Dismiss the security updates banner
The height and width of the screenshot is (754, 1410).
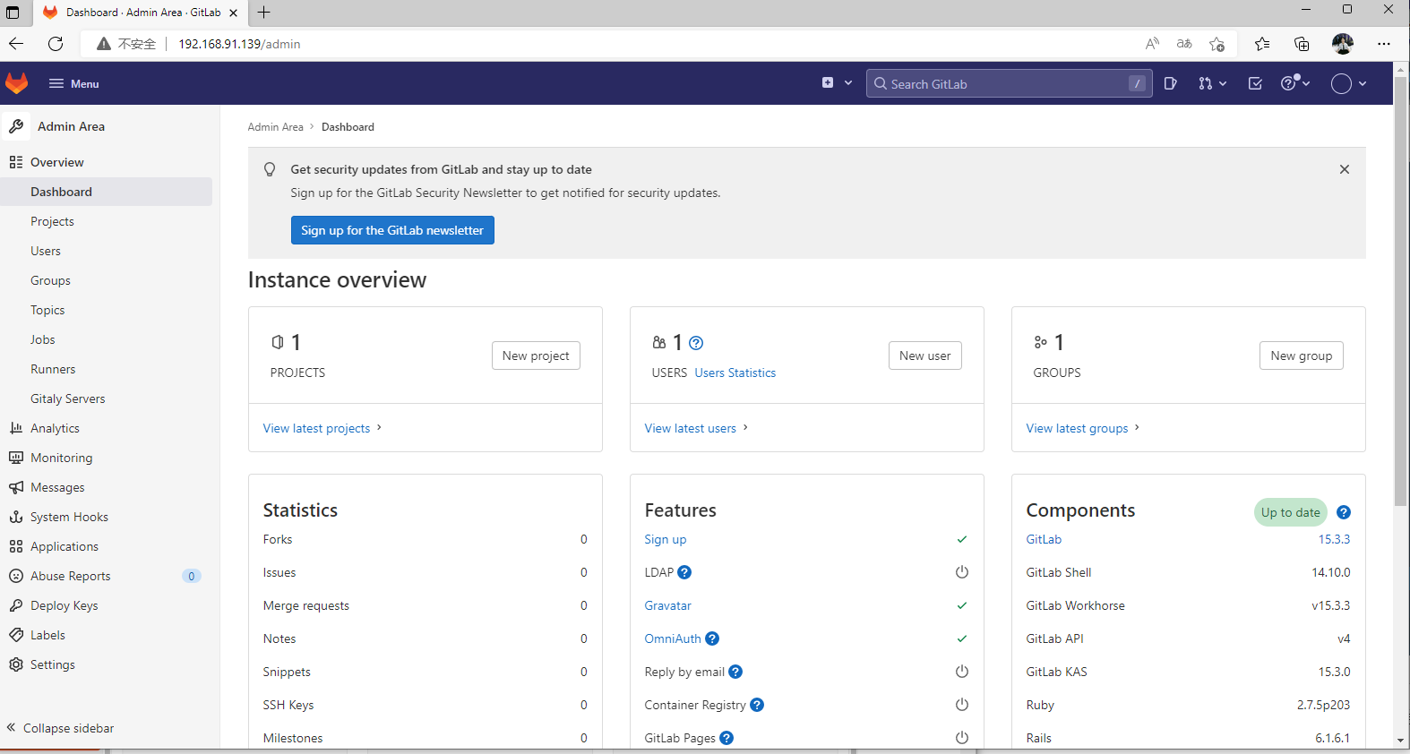click(1344, 169)
